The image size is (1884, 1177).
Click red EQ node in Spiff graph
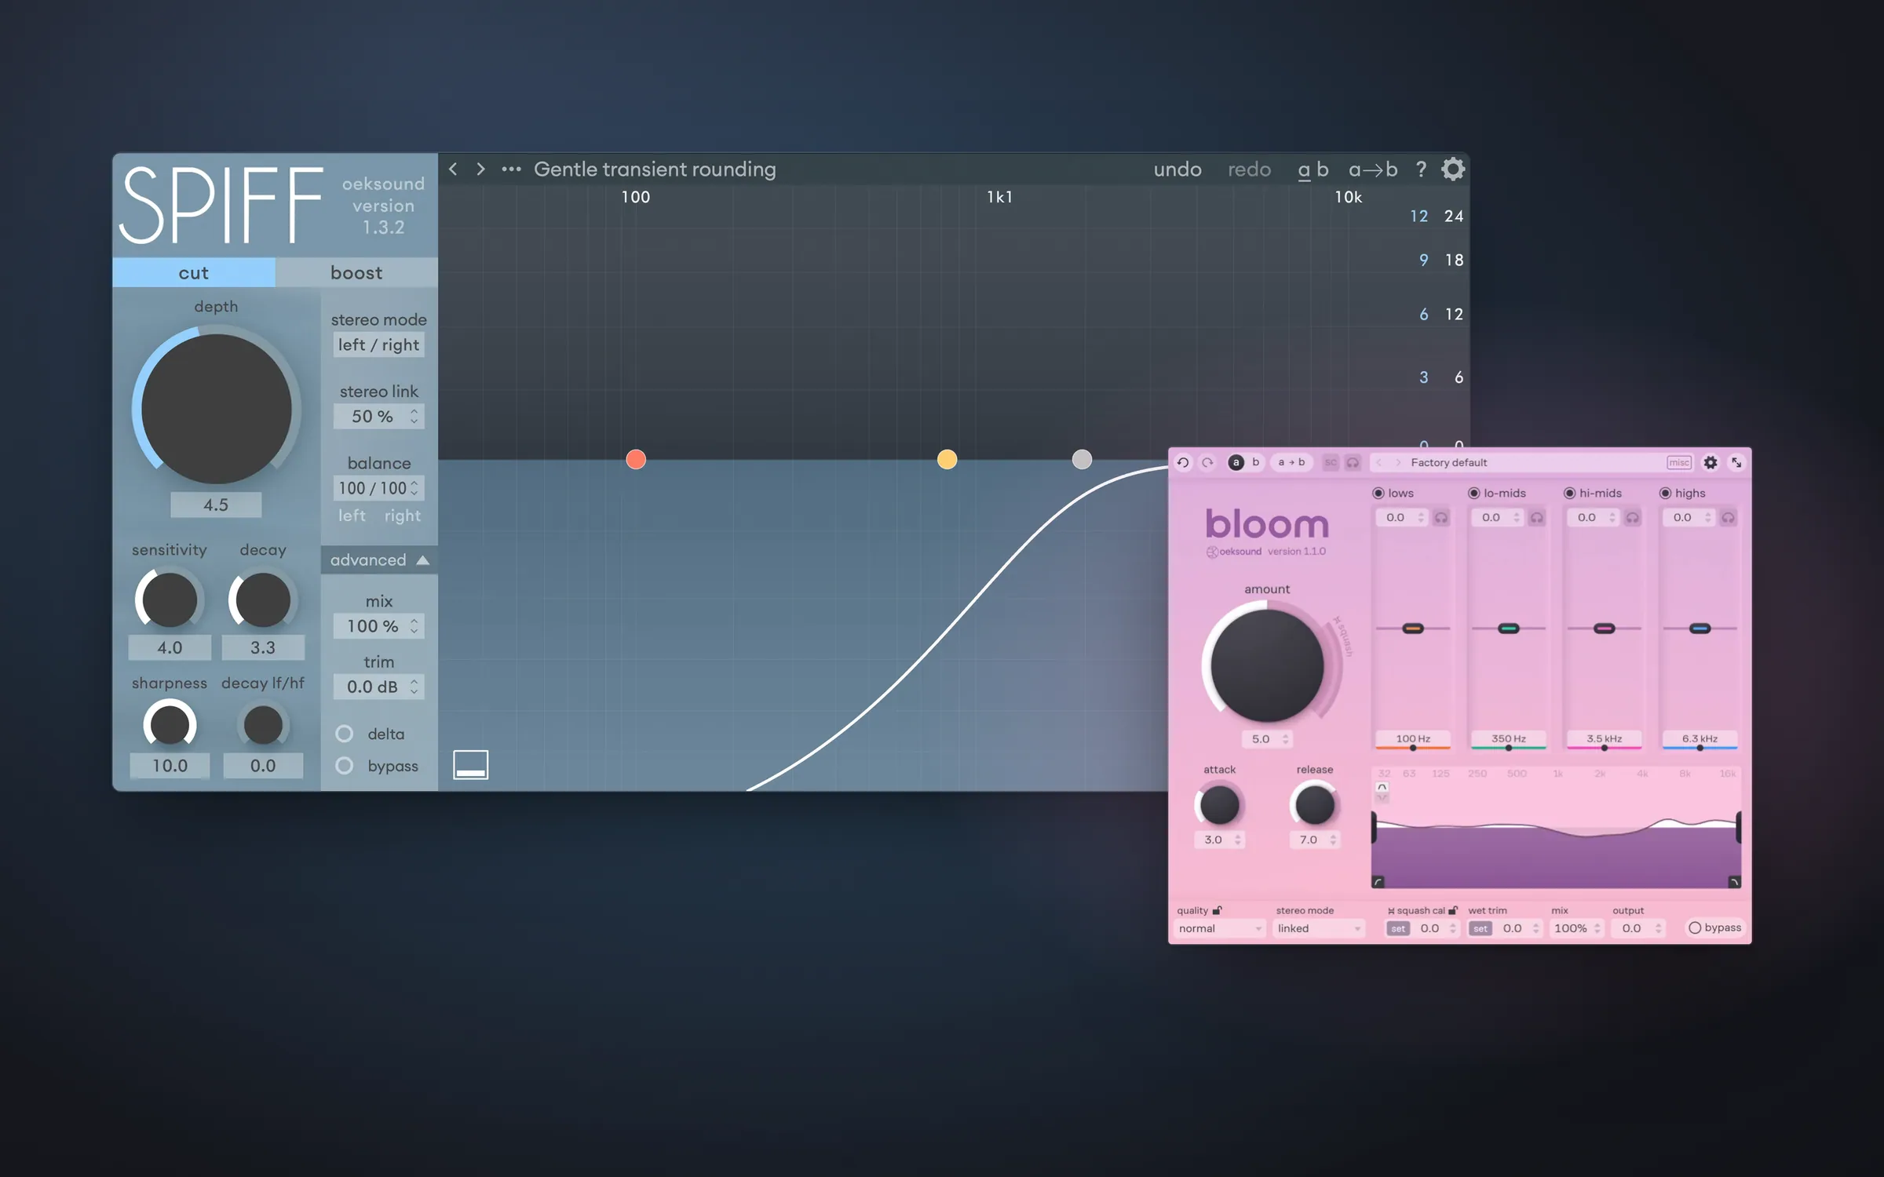click(636, 459)
